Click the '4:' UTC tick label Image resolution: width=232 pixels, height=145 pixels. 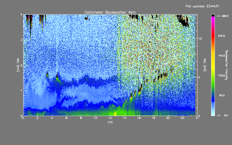52,118
